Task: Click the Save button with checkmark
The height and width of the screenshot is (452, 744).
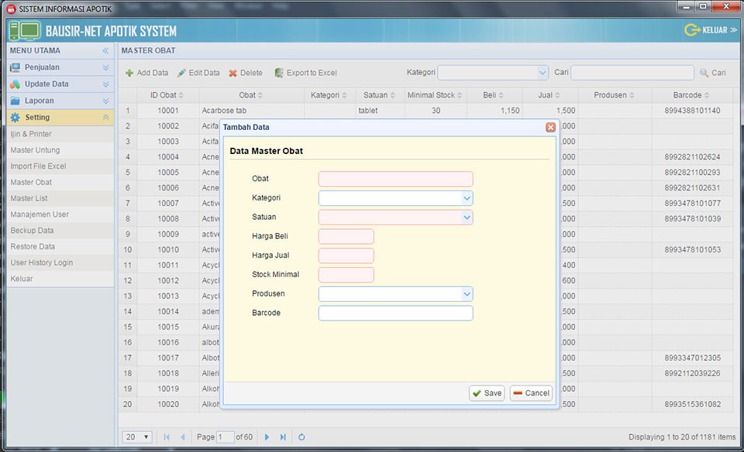Action: tap(487, 393)
